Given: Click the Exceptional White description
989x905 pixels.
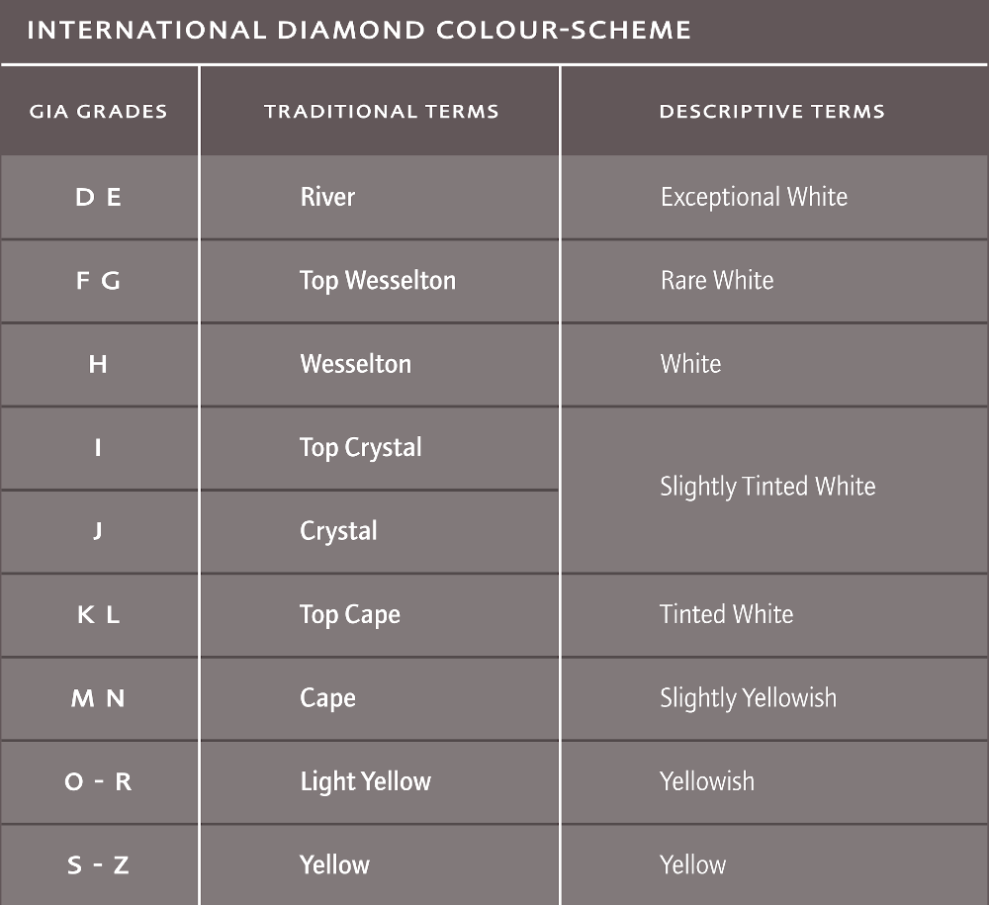Looking at the screenshot, I should pyautogui.click(x=754, y=197).
